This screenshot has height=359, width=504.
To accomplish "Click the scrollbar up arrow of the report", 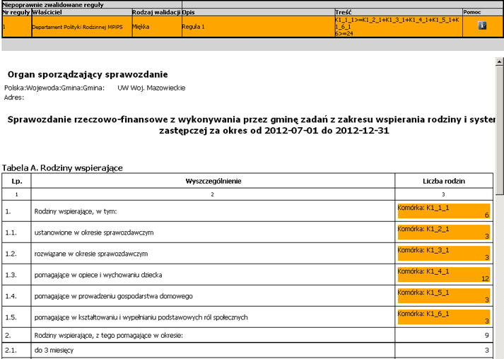I will pos(499,63).
